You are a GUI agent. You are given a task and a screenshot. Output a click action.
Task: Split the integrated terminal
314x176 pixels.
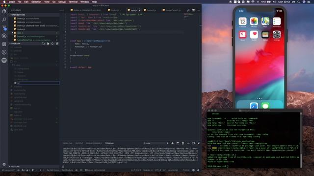pyautogui.click(x=178, y=143)
